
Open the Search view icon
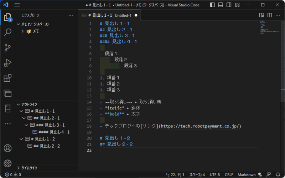7,32
